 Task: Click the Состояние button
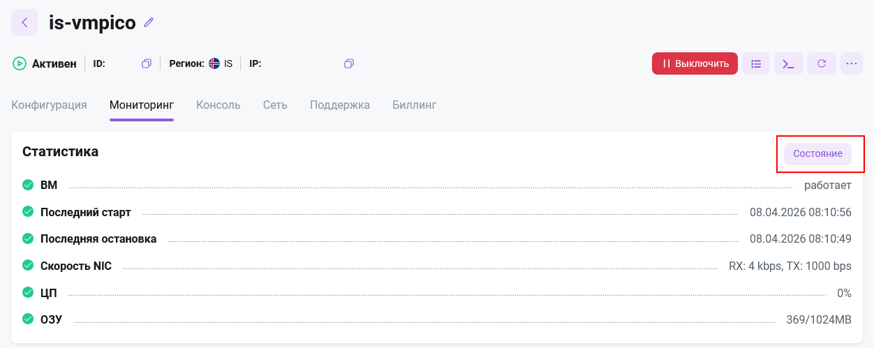(817, 153)
